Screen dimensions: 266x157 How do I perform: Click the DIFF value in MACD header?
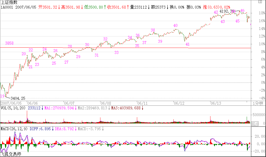pyautogui.click(x=41, y=129)
